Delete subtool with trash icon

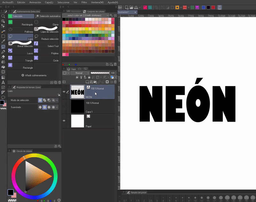[x=60, y=83]
